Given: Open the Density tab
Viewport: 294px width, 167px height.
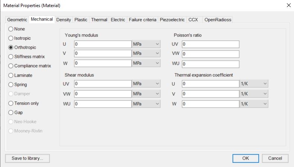Looking at the screenshot, I should [64, 20].
